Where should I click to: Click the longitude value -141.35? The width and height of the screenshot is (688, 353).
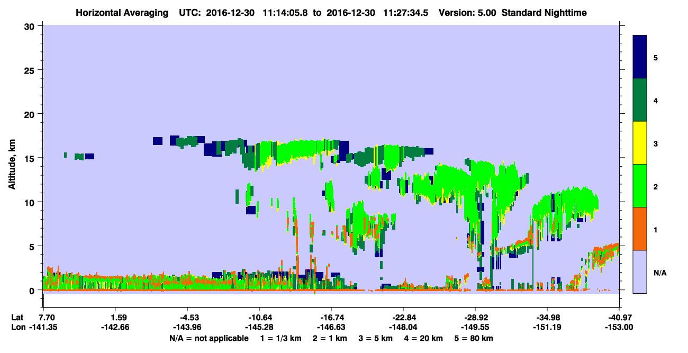click(x=43, y=327)
